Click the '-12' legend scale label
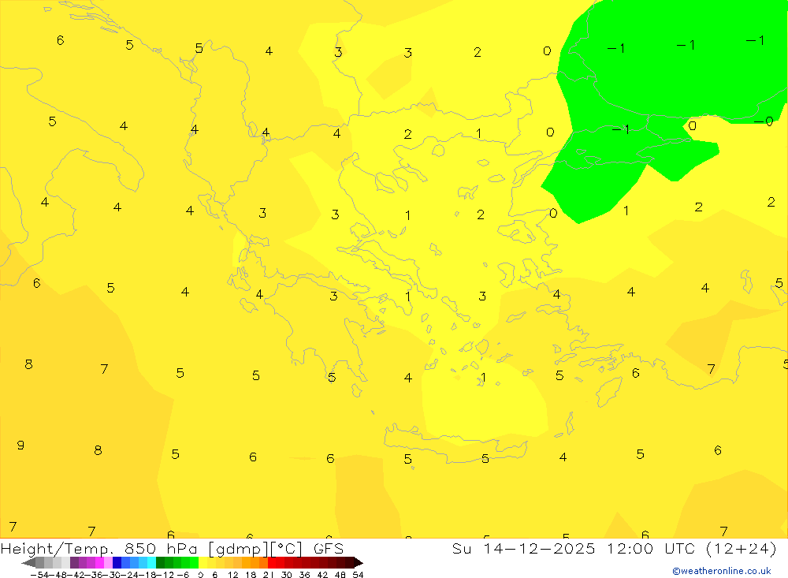The height and width of the screenshot is (578, 788). (165, 575)
